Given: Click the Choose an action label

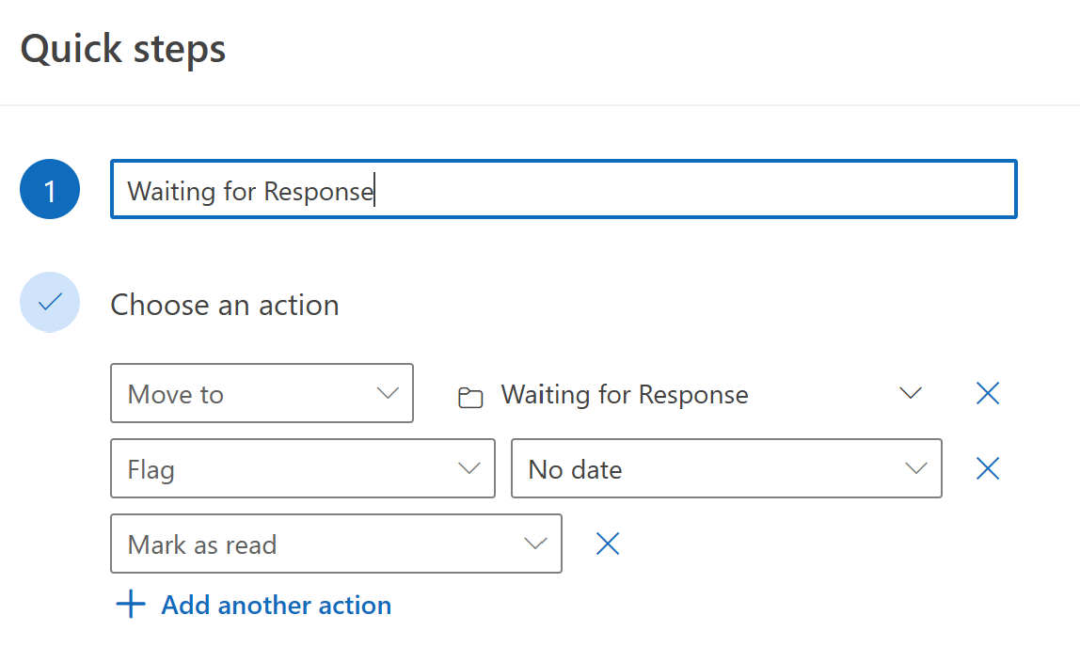Looking at the screenshot, I should [x=225, y=305].
